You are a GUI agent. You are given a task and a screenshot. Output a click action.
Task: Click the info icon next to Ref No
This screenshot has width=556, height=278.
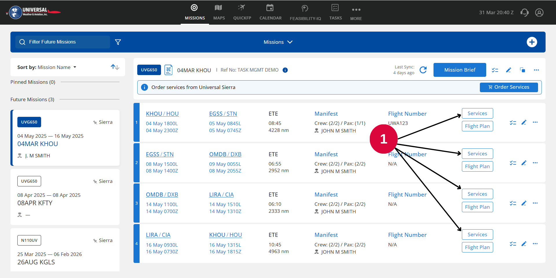pos(285,70)
